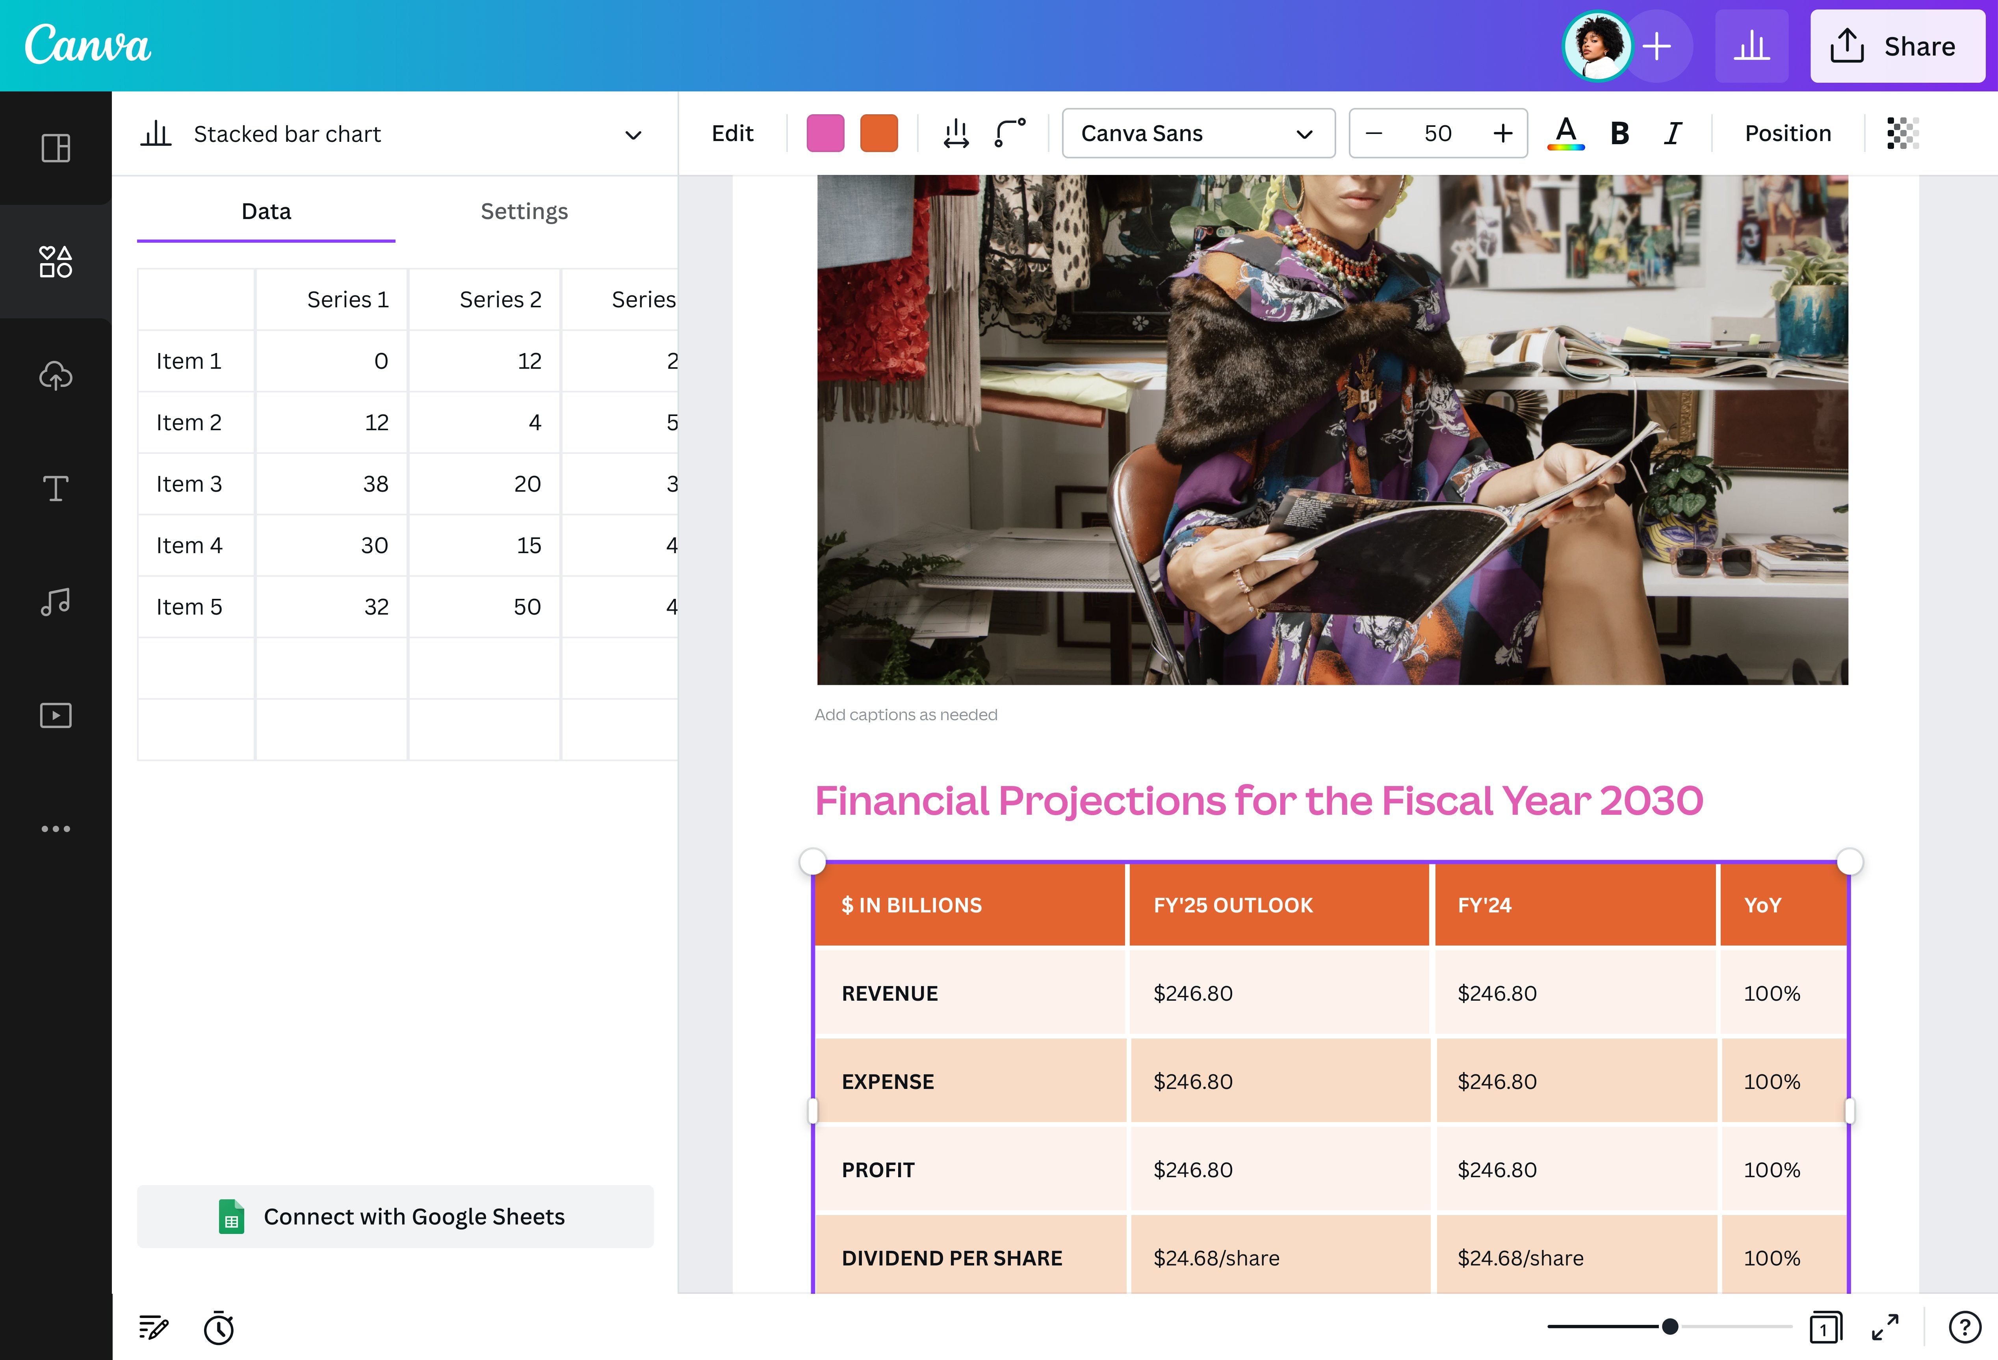Open more tools via the three-dots sidebar icon
1998x1360 pixels.
[x=55, y=828]
